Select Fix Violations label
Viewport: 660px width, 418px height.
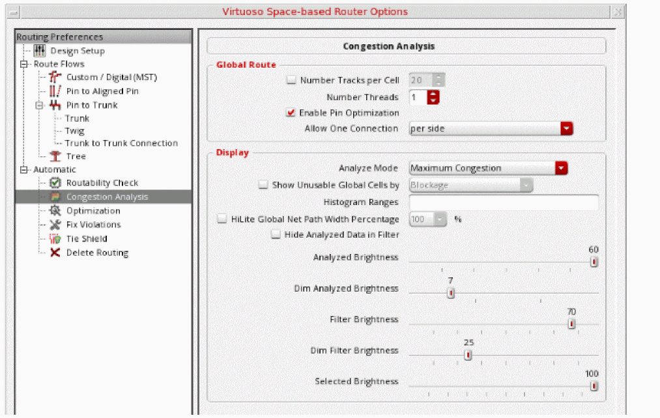pyautogui.click(x=93, y=225)
